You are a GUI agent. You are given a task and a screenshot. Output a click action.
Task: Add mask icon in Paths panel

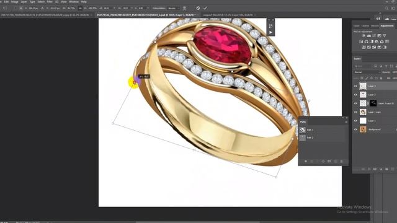click(x=329, y=161)
